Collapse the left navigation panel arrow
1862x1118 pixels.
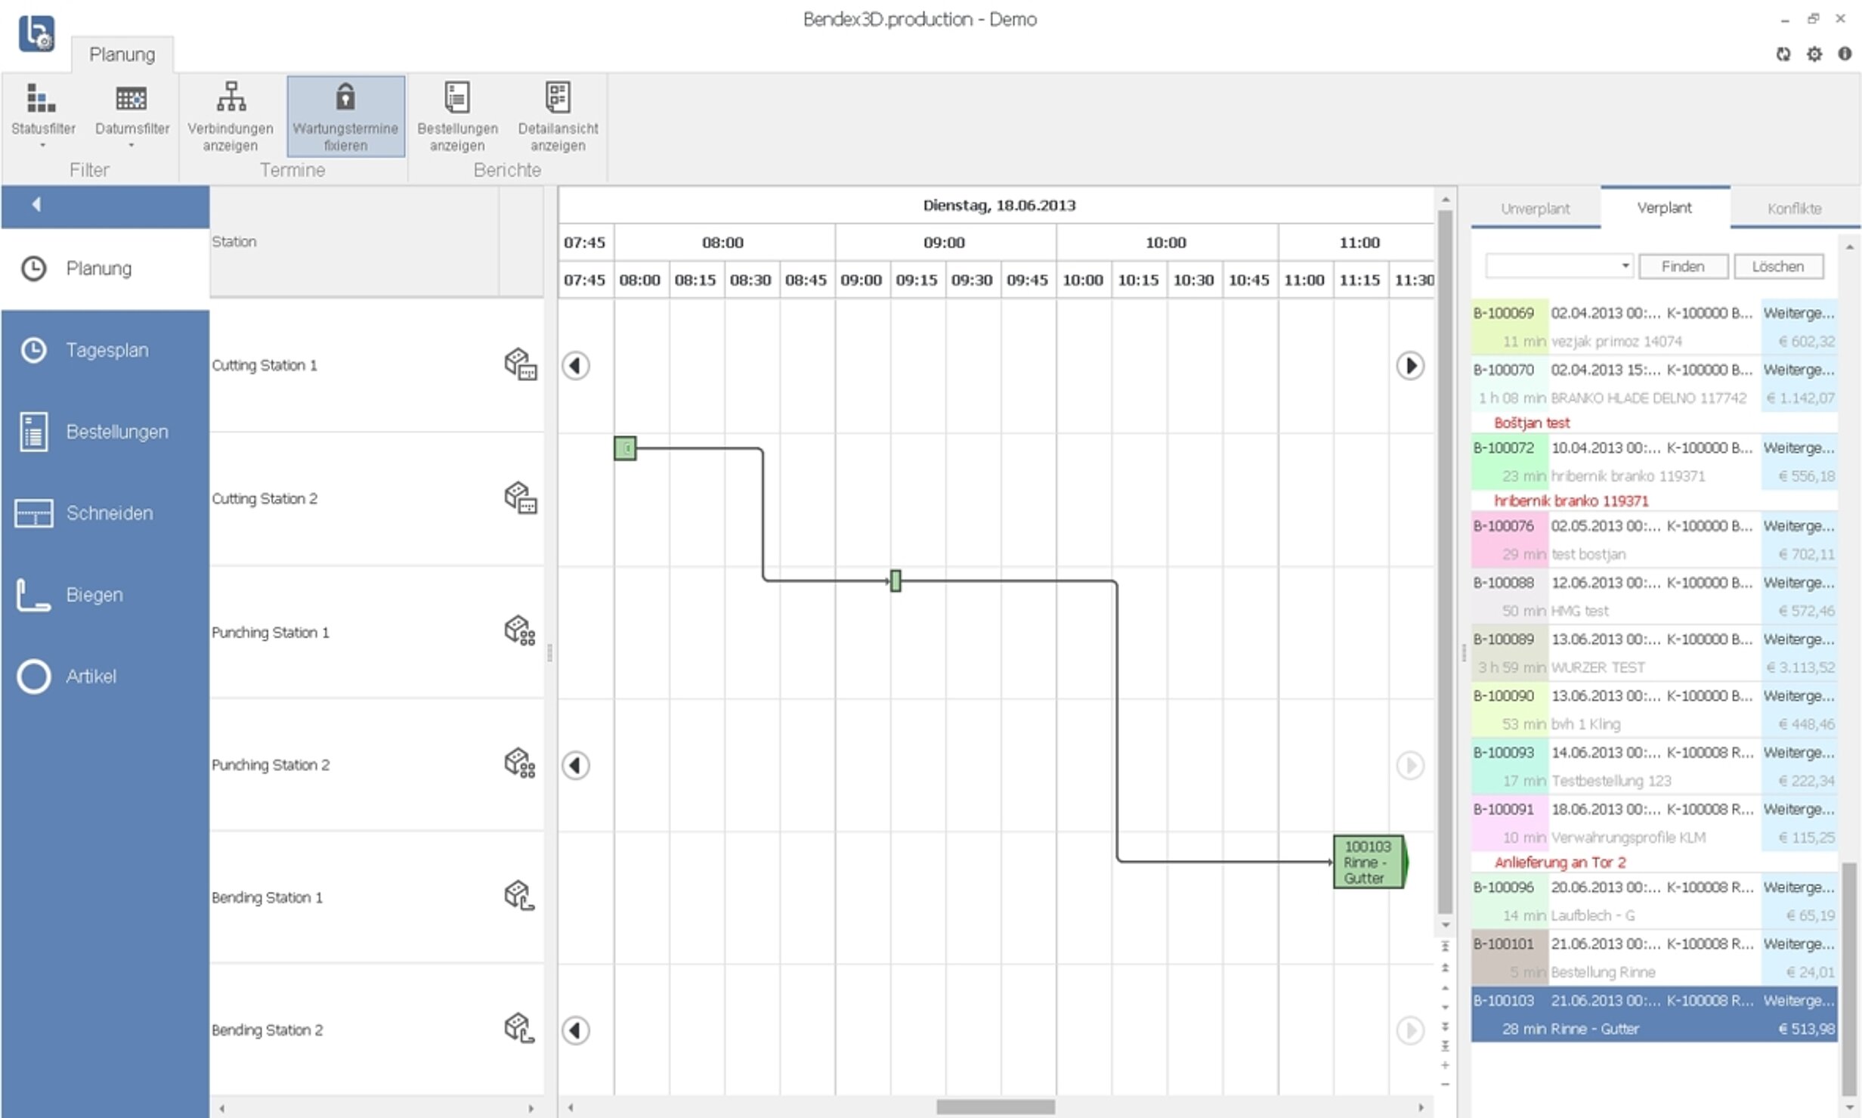pyautogui.click(x=36, y=204)
